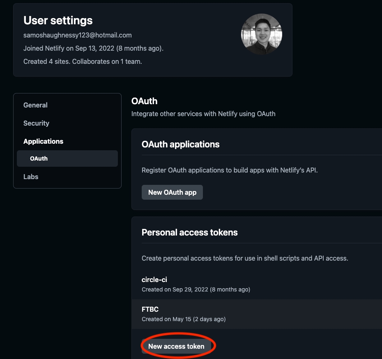Go to the Security settings section
Screen dimensions: 382x359
pyautogui.click(x=36, y=123)
